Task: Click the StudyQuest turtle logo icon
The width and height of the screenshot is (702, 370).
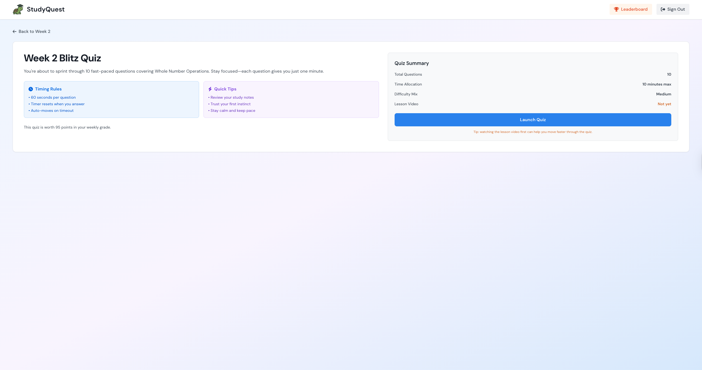Action: click(18, 9)
